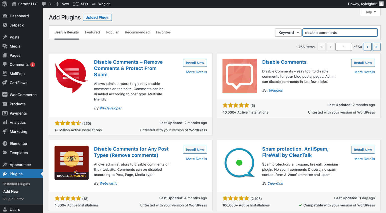Viewport: 386px width, 213px height.
Task: Open the CleanTalk author link
Action: (x=275, y=183)
